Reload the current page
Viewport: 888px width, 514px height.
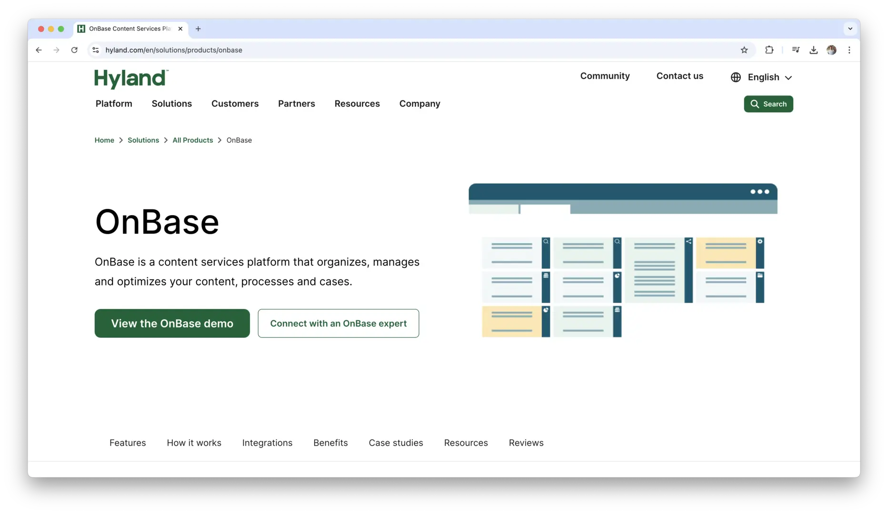(74, 50)
